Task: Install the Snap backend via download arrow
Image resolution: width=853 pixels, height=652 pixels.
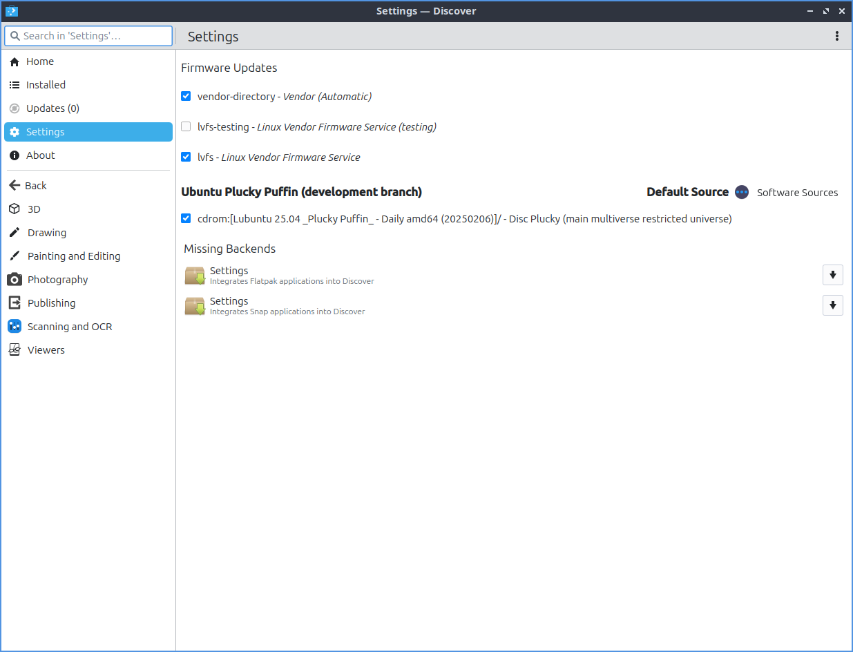Action: coord(832,305)
